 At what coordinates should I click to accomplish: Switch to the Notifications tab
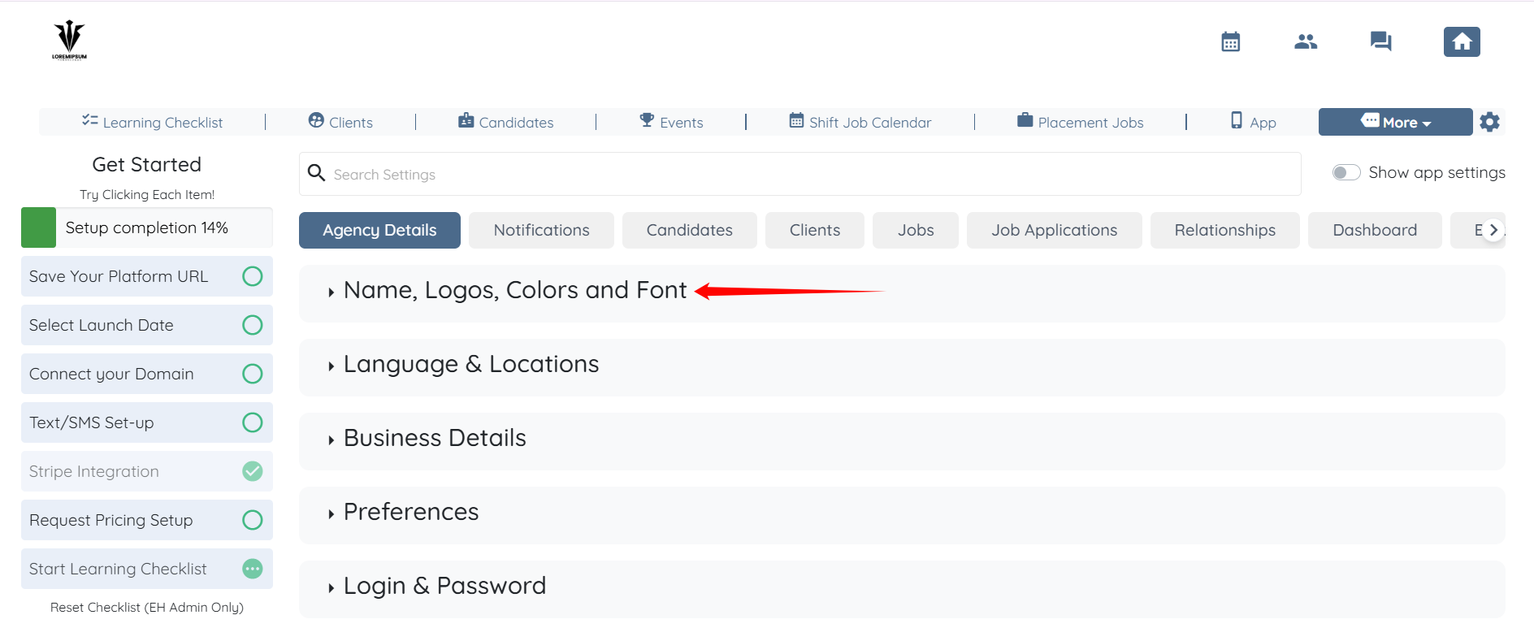click(541, 230)
